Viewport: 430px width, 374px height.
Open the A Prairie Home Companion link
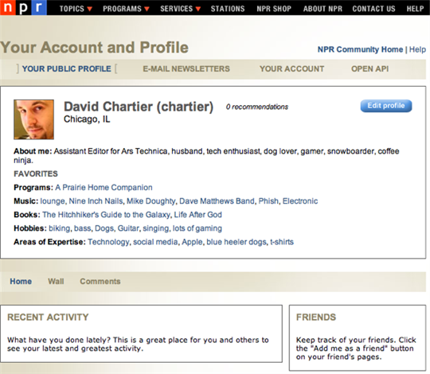tap(104, 188)
